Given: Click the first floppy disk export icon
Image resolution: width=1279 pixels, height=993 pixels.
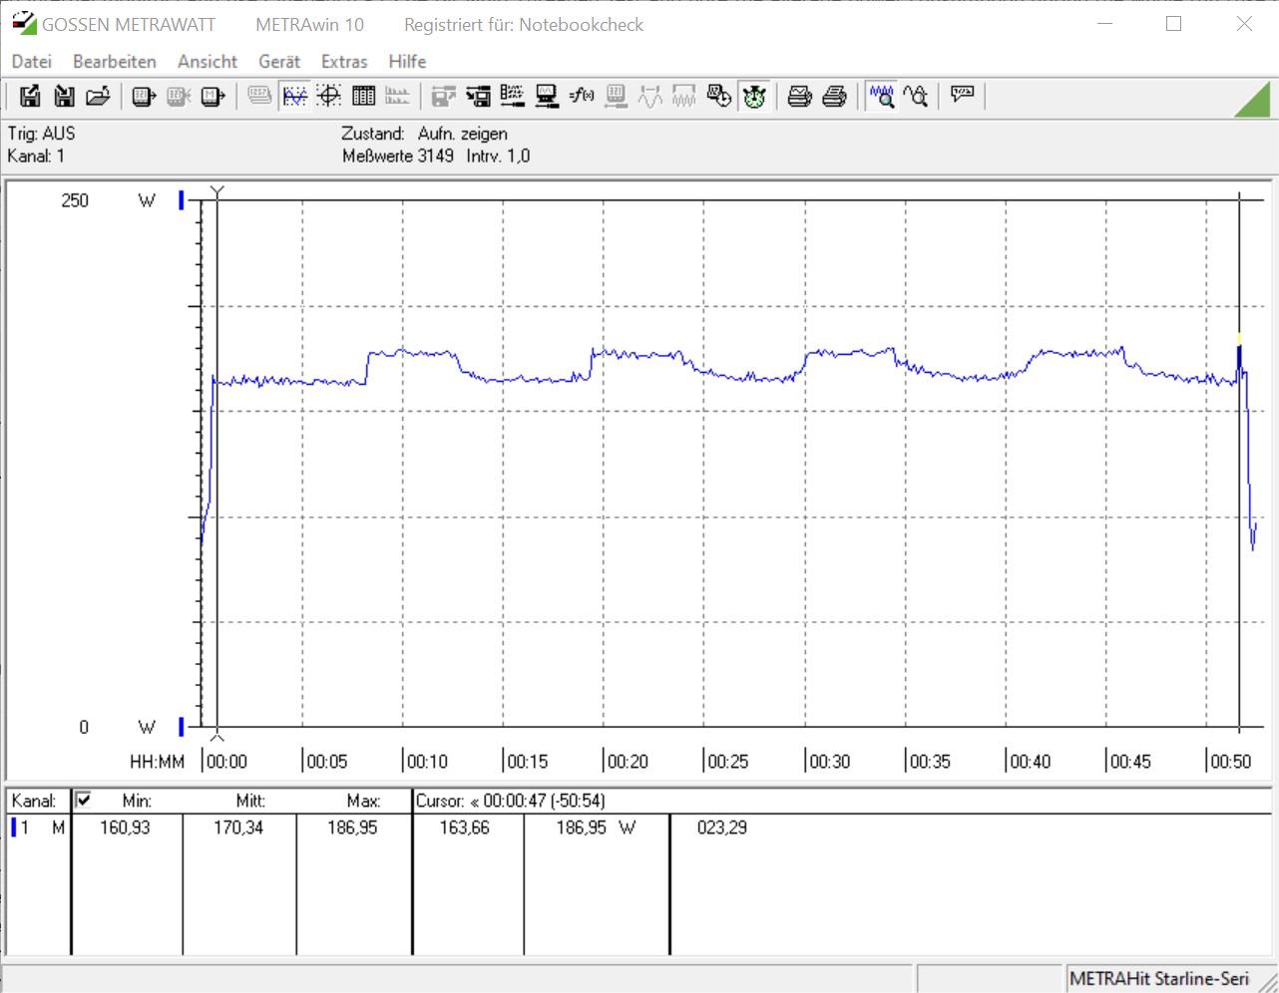Looking at the screenshot, I should [x=30, y=96].
